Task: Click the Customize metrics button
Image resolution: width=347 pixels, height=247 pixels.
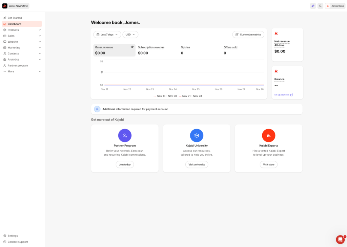Action: click(x=248, y=35)
